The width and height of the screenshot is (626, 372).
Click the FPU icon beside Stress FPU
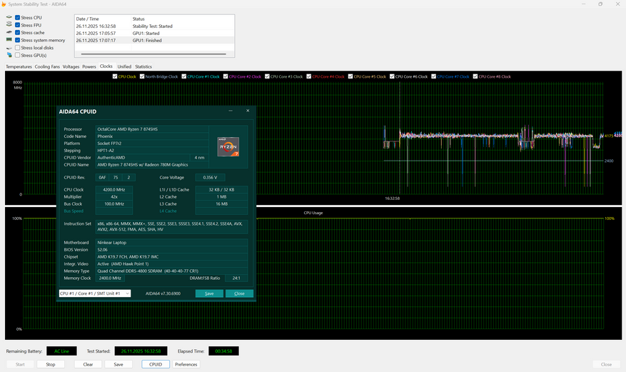9,25
